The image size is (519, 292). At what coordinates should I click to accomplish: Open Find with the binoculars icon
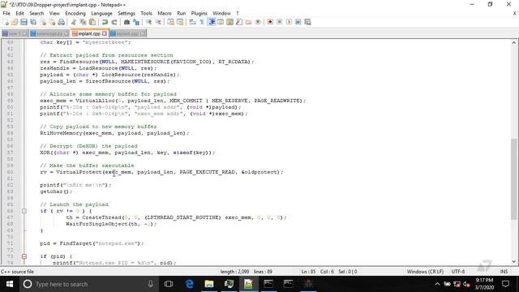pyautogui.click(x=127, y=22)
